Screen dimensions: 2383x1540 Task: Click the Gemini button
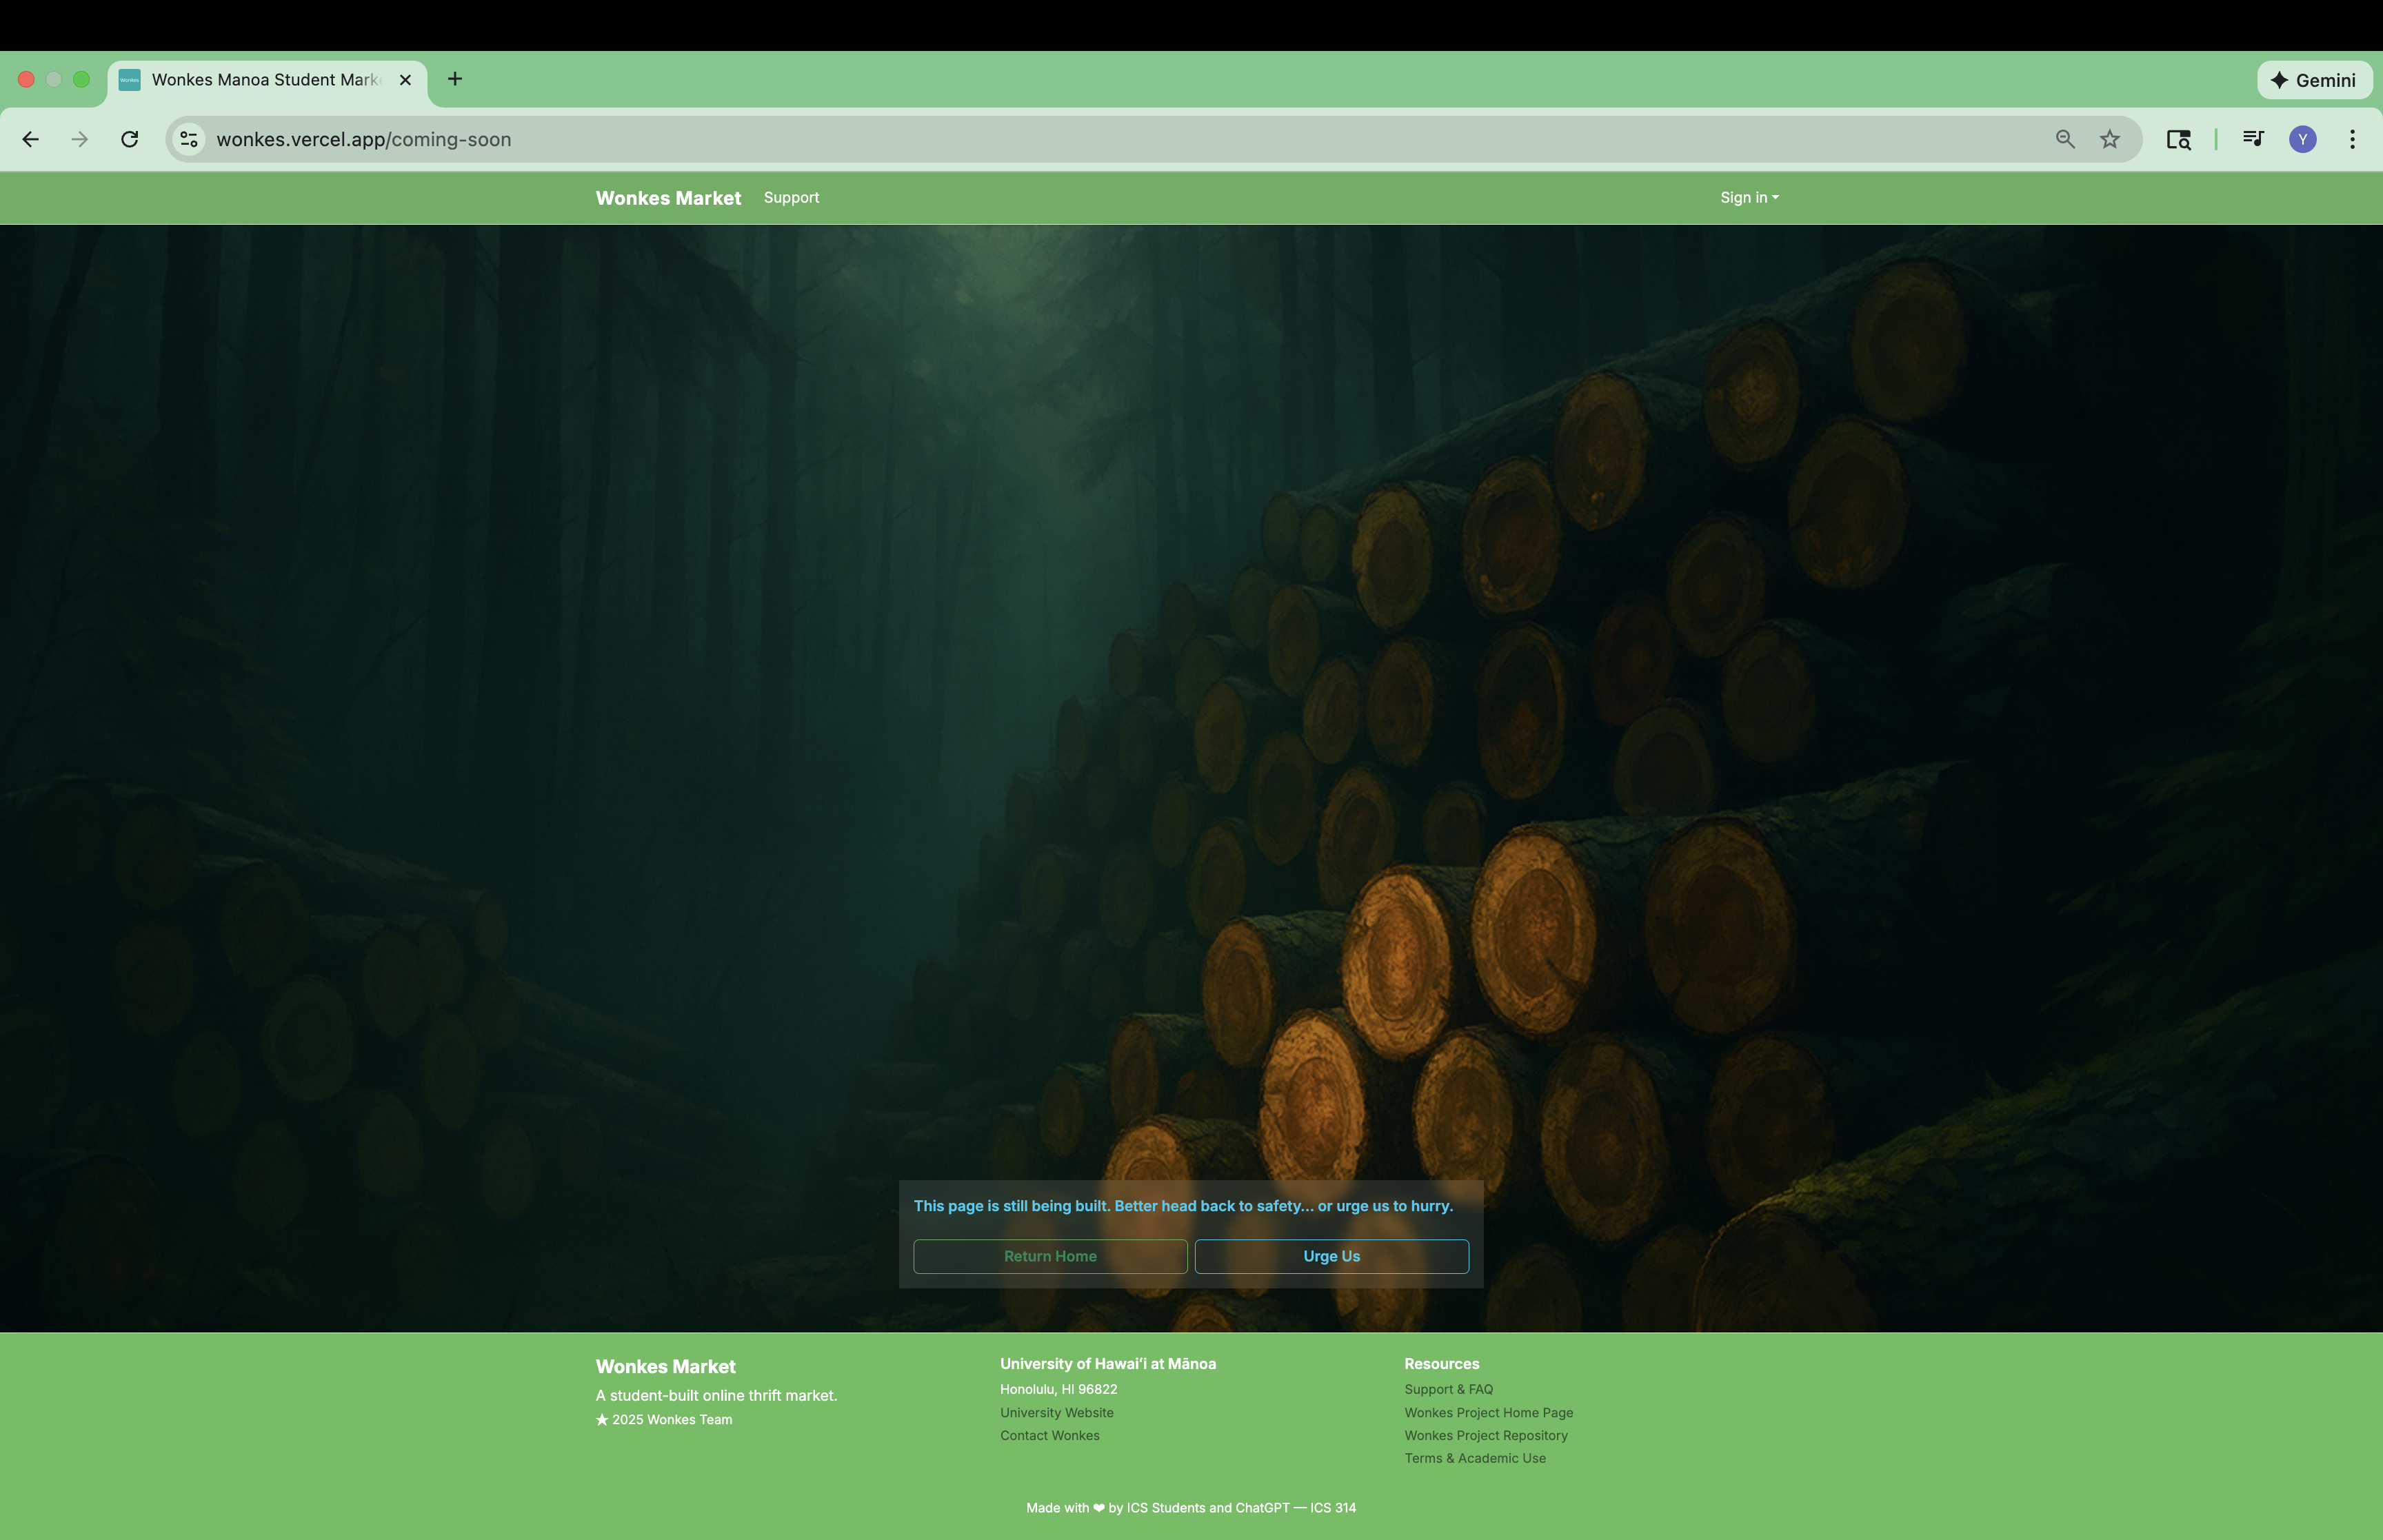[x=2313, y=80]
